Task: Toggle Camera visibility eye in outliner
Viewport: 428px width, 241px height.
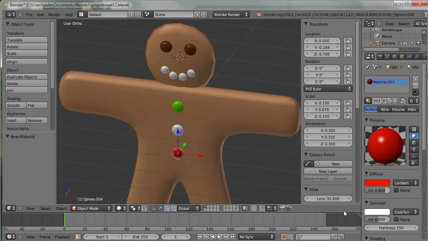Action: tap(405, 43)
